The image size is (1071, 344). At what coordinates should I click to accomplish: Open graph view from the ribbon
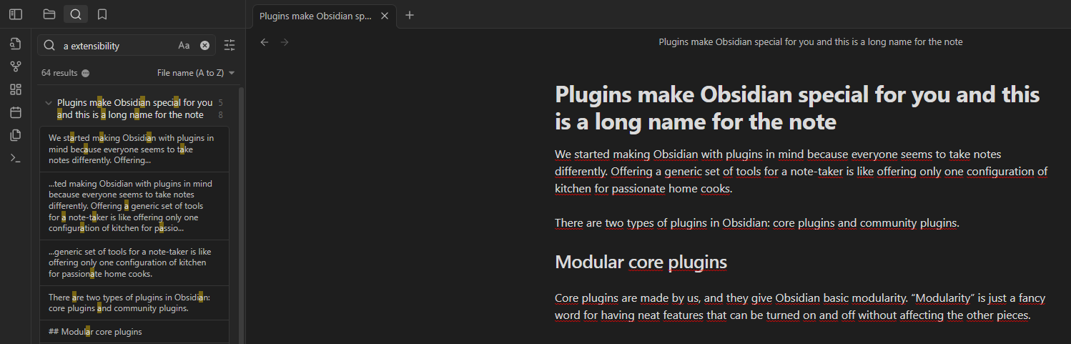[16, 67]
